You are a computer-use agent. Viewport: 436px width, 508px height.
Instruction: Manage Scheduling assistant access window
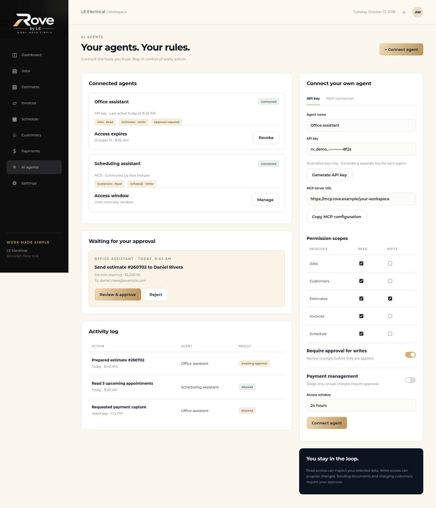point(265,200)
